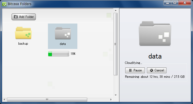This screenshot has width=193, height=104.
Task: Click the large data title in details pane
Action: click(155, 56)
